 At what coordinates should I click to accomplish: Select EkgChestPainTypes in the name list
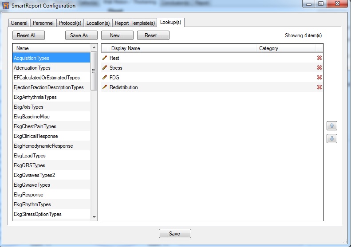pos(35,126)
